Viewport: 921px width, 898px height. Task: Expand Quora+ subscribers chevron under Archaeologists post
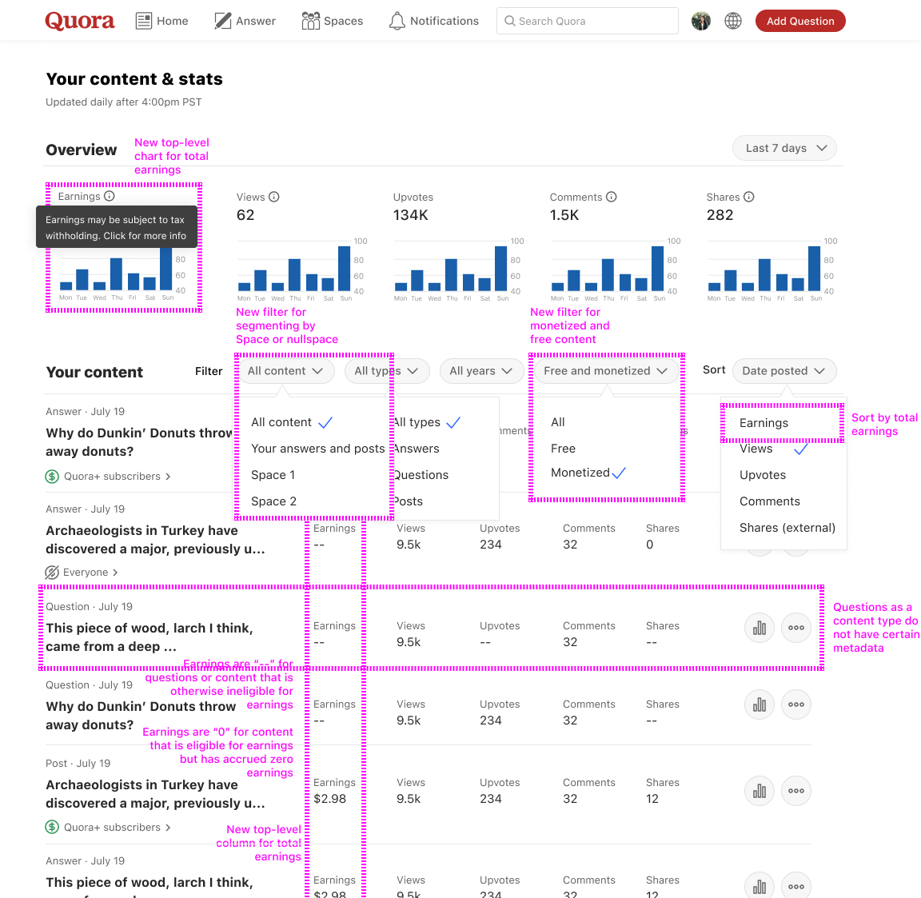(x=168, y=827)
